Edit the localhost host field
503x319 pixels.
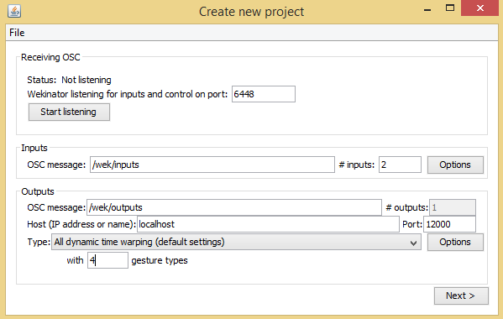coord(268,224)
